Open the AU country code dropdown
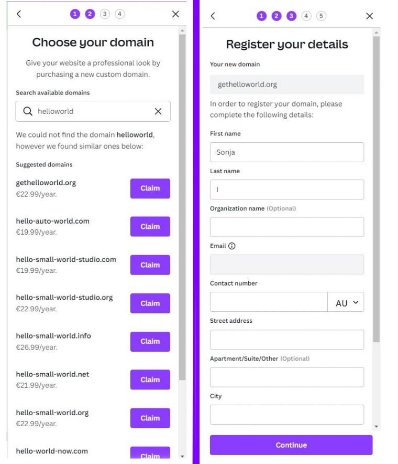 click(x=347, y=302)
